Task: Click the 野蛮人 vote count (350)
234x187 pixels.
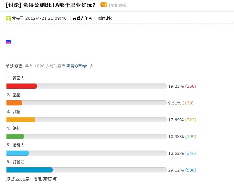Action: click(x=191, y=86)
